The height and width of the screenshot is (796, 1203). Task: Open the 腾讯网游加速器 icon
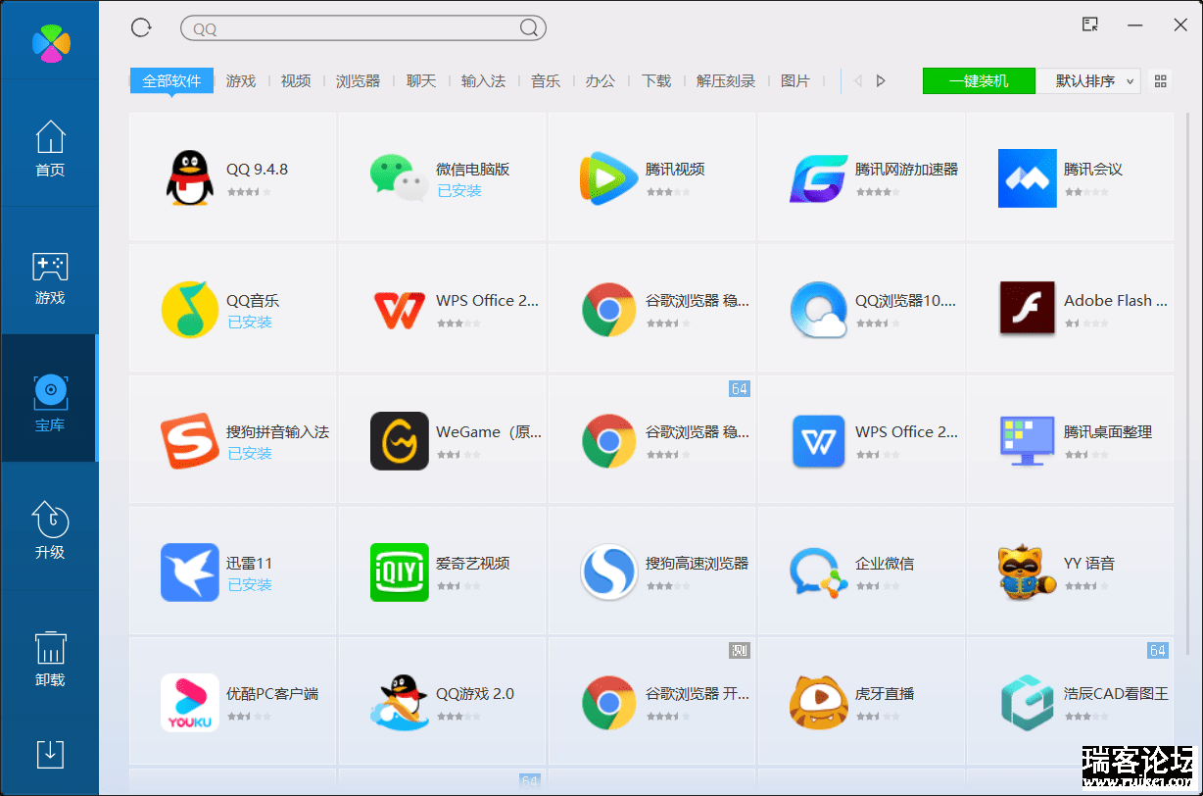819,177
